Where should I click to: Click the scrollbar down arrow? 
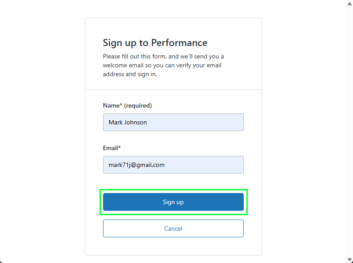(x=349, y=259)
